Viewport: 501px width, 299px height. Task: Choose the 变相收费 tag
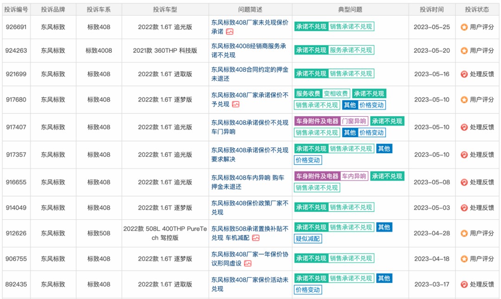pyautogui.click(x=336, y=93)
